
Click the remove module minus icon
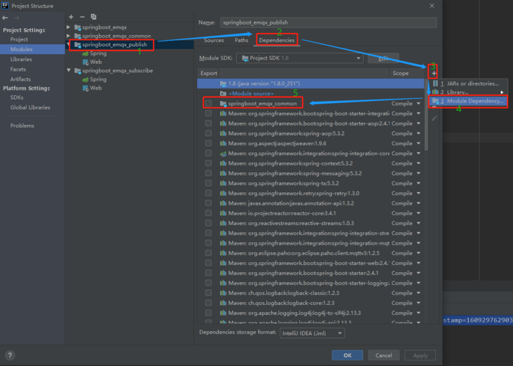[x=82, y=16]
